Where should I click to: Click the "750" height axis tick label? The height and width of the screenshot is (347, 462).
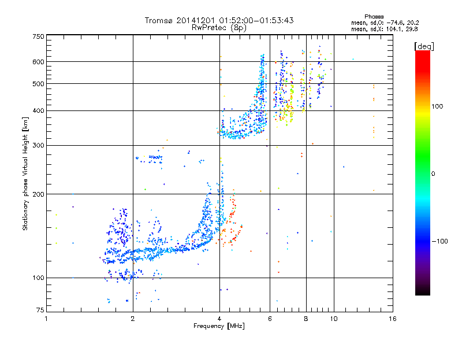38,36
